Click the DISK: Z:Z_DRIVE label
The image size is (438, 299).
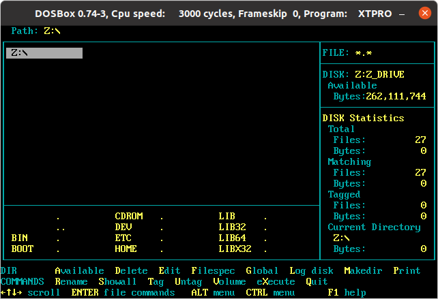tap(363, 74)
